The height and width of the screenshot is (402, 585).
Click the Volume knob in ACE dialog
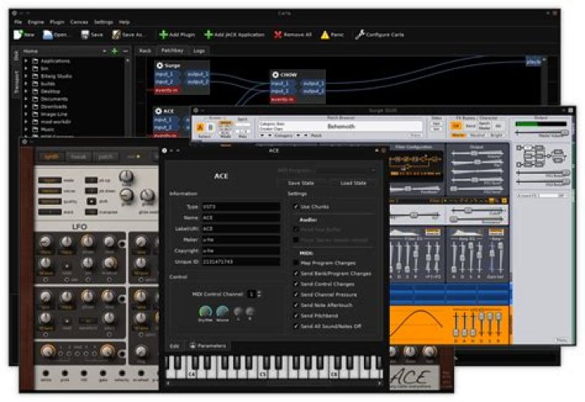tap(223, 311)
